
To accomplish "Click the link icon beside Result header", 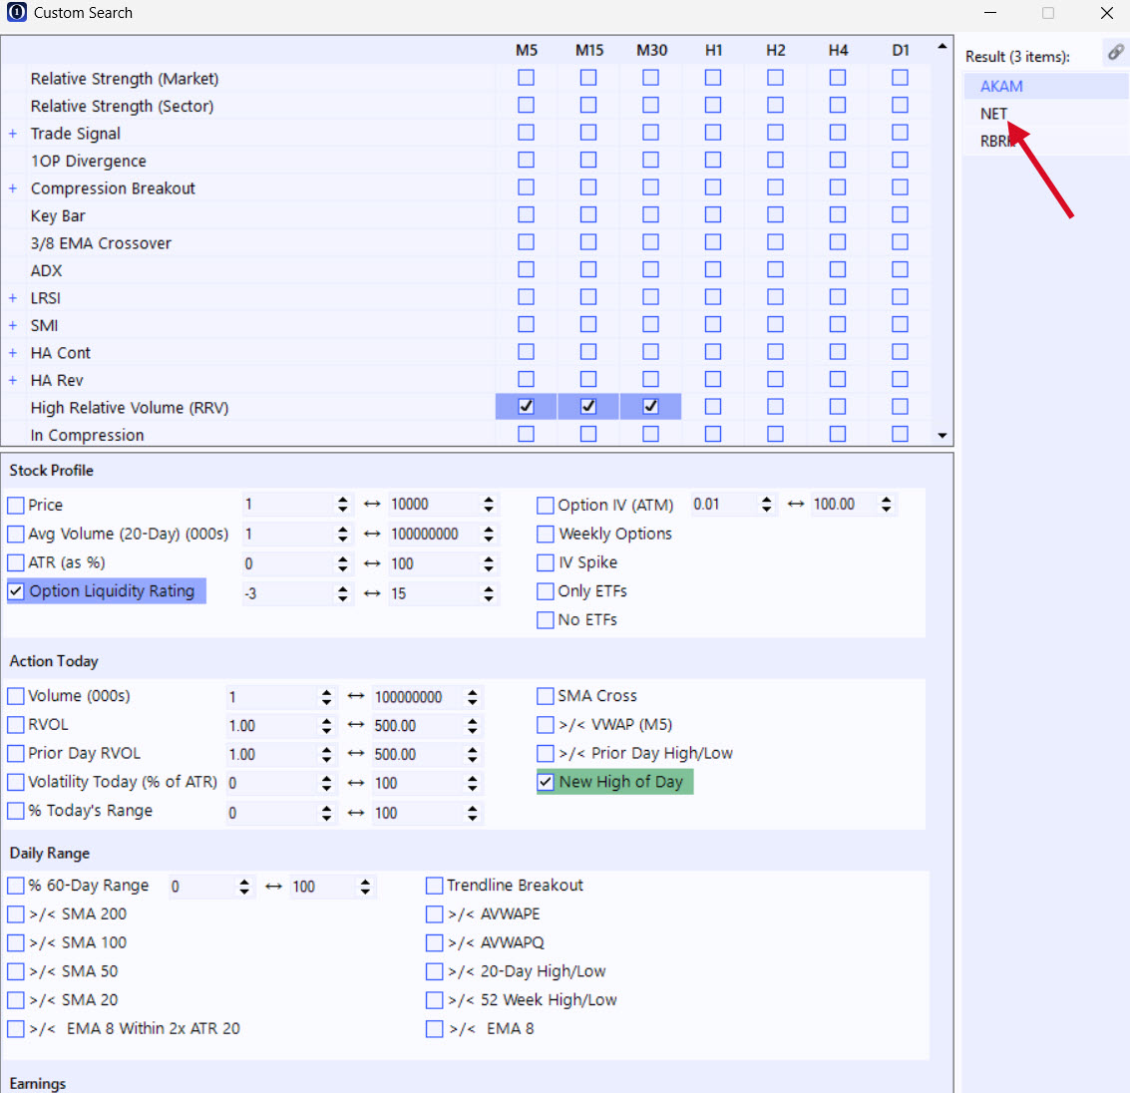I will [1116, 52].
